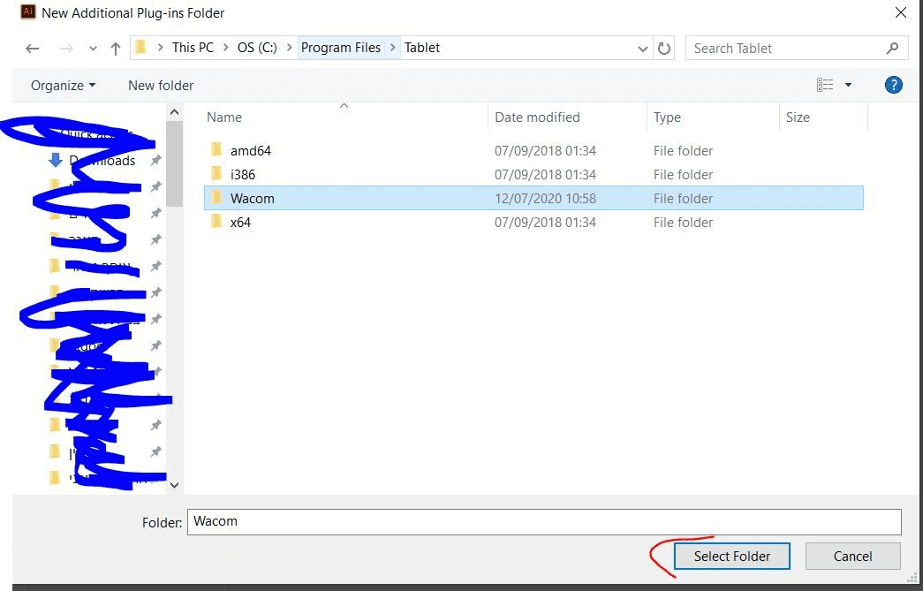Click the Adobe Illustrator title icon
The image size is (923, 591).
click(x=27, y=11)
